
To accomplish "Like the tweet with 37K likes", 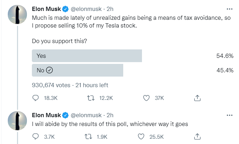I will [x=146, y=98].
